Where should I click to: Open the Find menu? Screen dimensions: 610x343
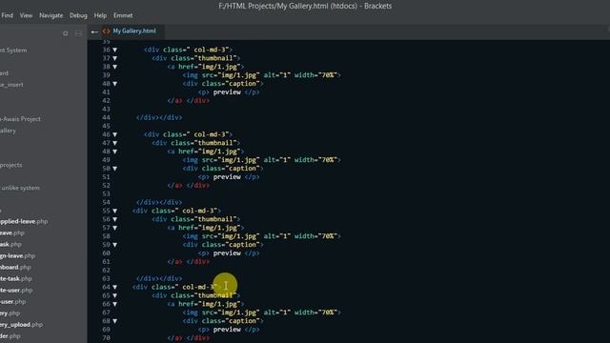[7, 15]
